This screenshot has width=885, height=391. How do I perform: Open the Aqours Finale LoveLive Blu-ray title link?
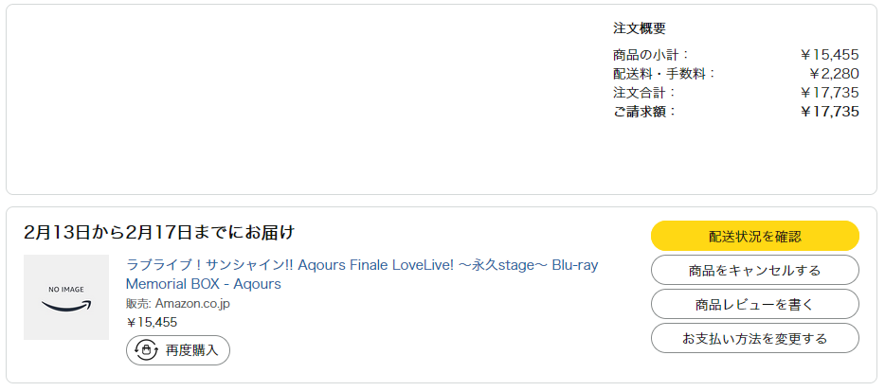[362, 274]
